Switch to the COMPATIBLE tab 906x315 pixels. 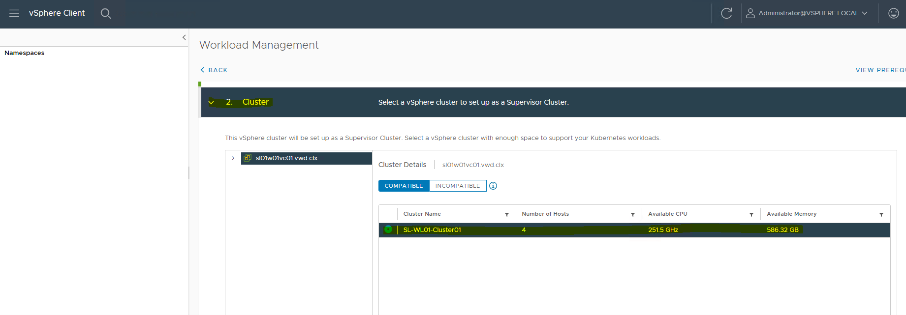point(404,186)
